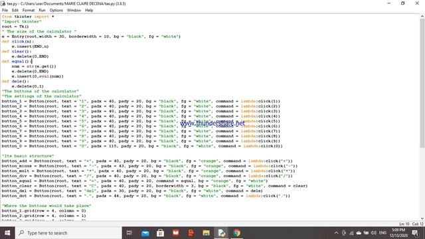425x239 pixels.
Task: Click the button_del = Button definition line
Action: [x=132, y=191]
